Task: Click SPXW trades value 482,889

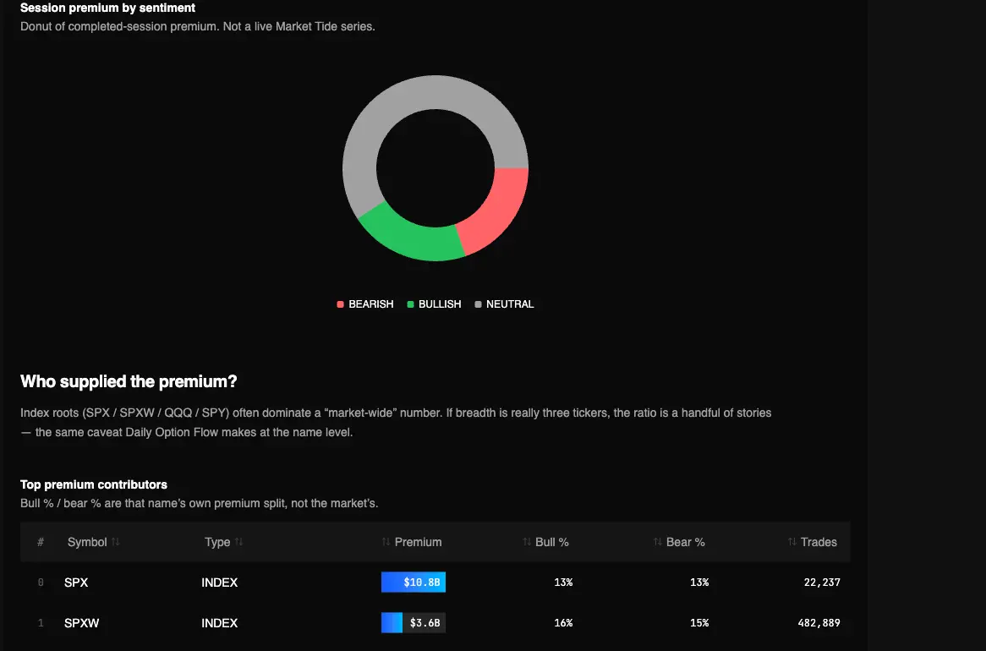Action: point(819,623)
